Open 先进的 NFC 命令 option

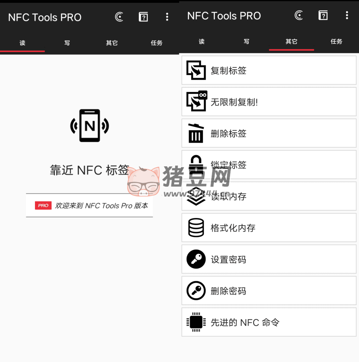coord(269,322)
